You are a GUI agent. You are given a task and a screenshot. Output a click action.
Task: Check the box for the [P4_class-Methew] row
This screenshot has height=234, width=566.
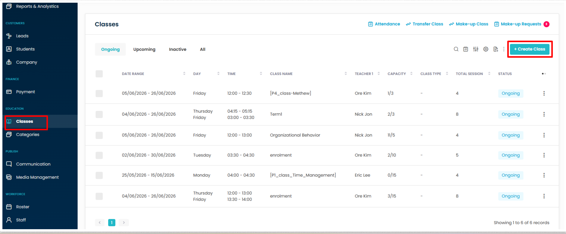pyautogui.click(x=99, y=93)
